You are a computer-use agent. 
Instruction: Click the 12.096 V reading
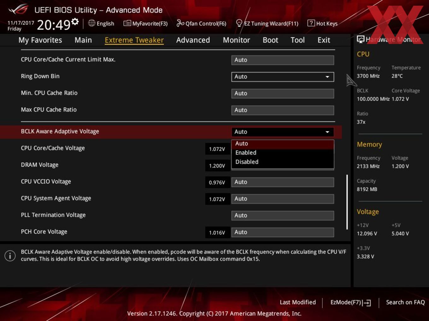pyautogui.click(x=367, y=234)
